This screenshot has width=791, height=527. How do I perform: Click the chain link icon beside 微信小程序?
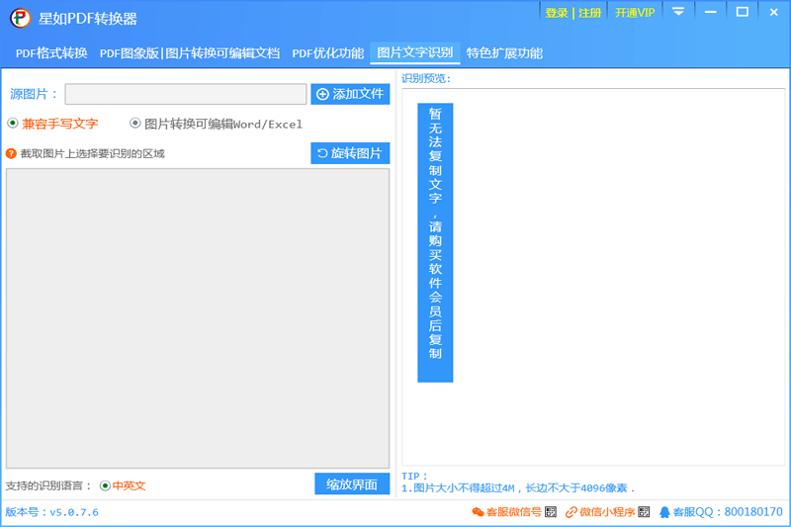coord(571,512)
